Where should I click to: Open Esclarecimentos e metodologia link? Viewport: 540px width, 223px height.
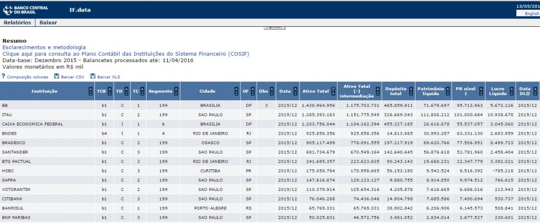44,47
